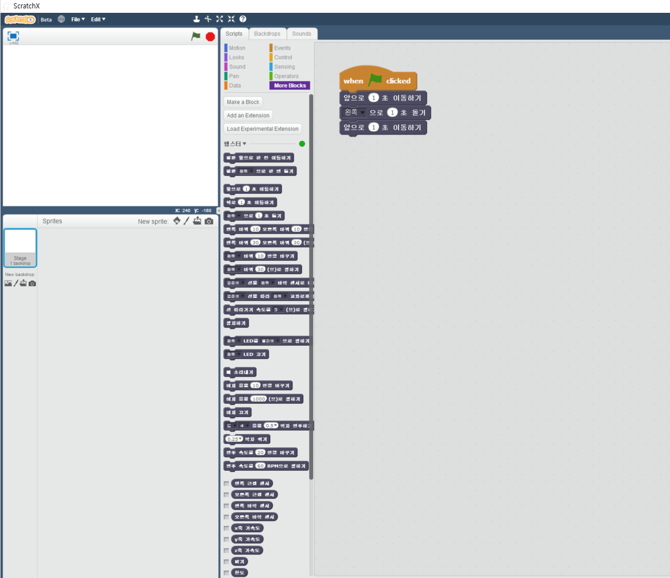This screenshot has width=670, height=578.
Task: Paint a new sprite
Action: (x=186, y=221)
